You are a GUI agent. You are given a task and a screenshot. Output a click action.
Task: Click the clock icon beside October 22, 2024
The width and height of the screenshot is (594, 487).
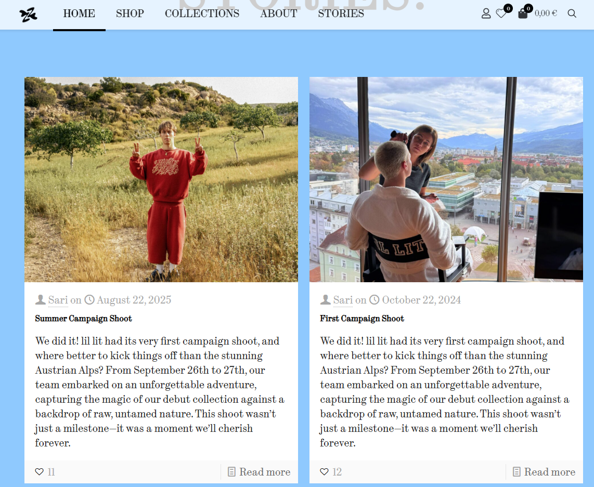point(375,300)
